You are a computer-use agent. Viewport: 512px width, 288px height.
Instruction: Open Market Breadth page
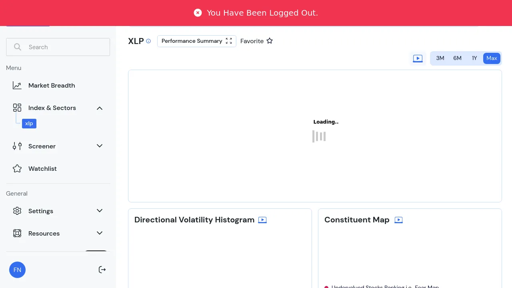(x=52, y=86)
